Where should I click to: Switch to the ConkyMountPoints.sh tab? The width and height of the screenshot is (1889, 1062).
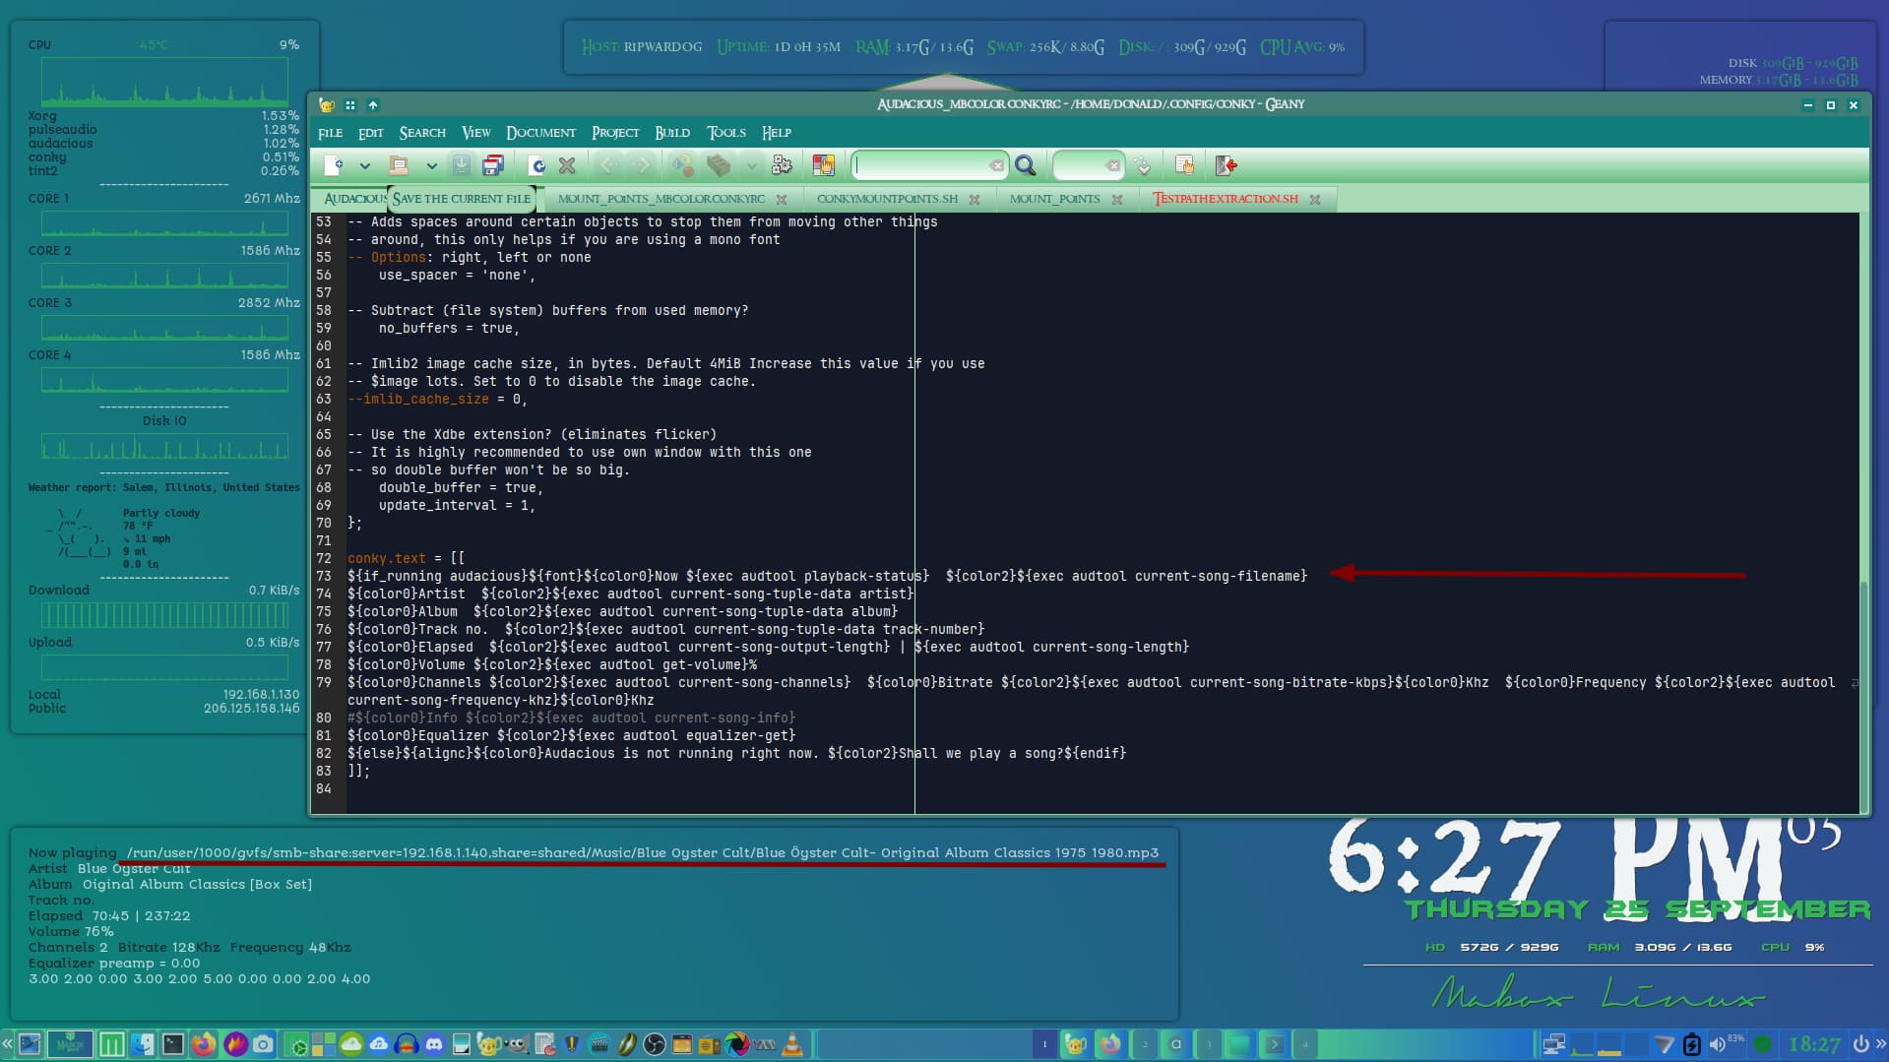tap(887, 199)
